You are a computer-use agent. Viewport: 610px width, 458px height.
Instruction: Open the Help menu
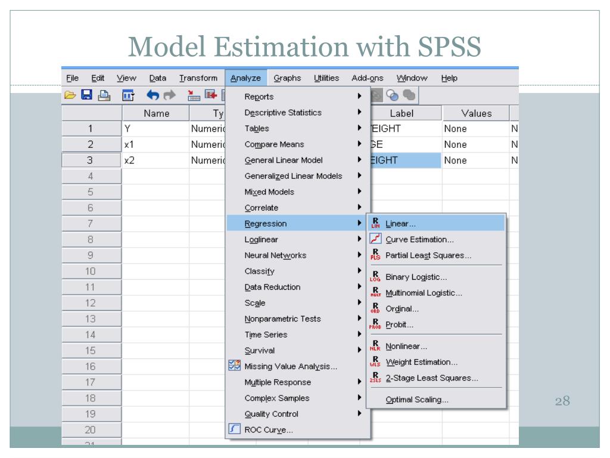[449, 78]
